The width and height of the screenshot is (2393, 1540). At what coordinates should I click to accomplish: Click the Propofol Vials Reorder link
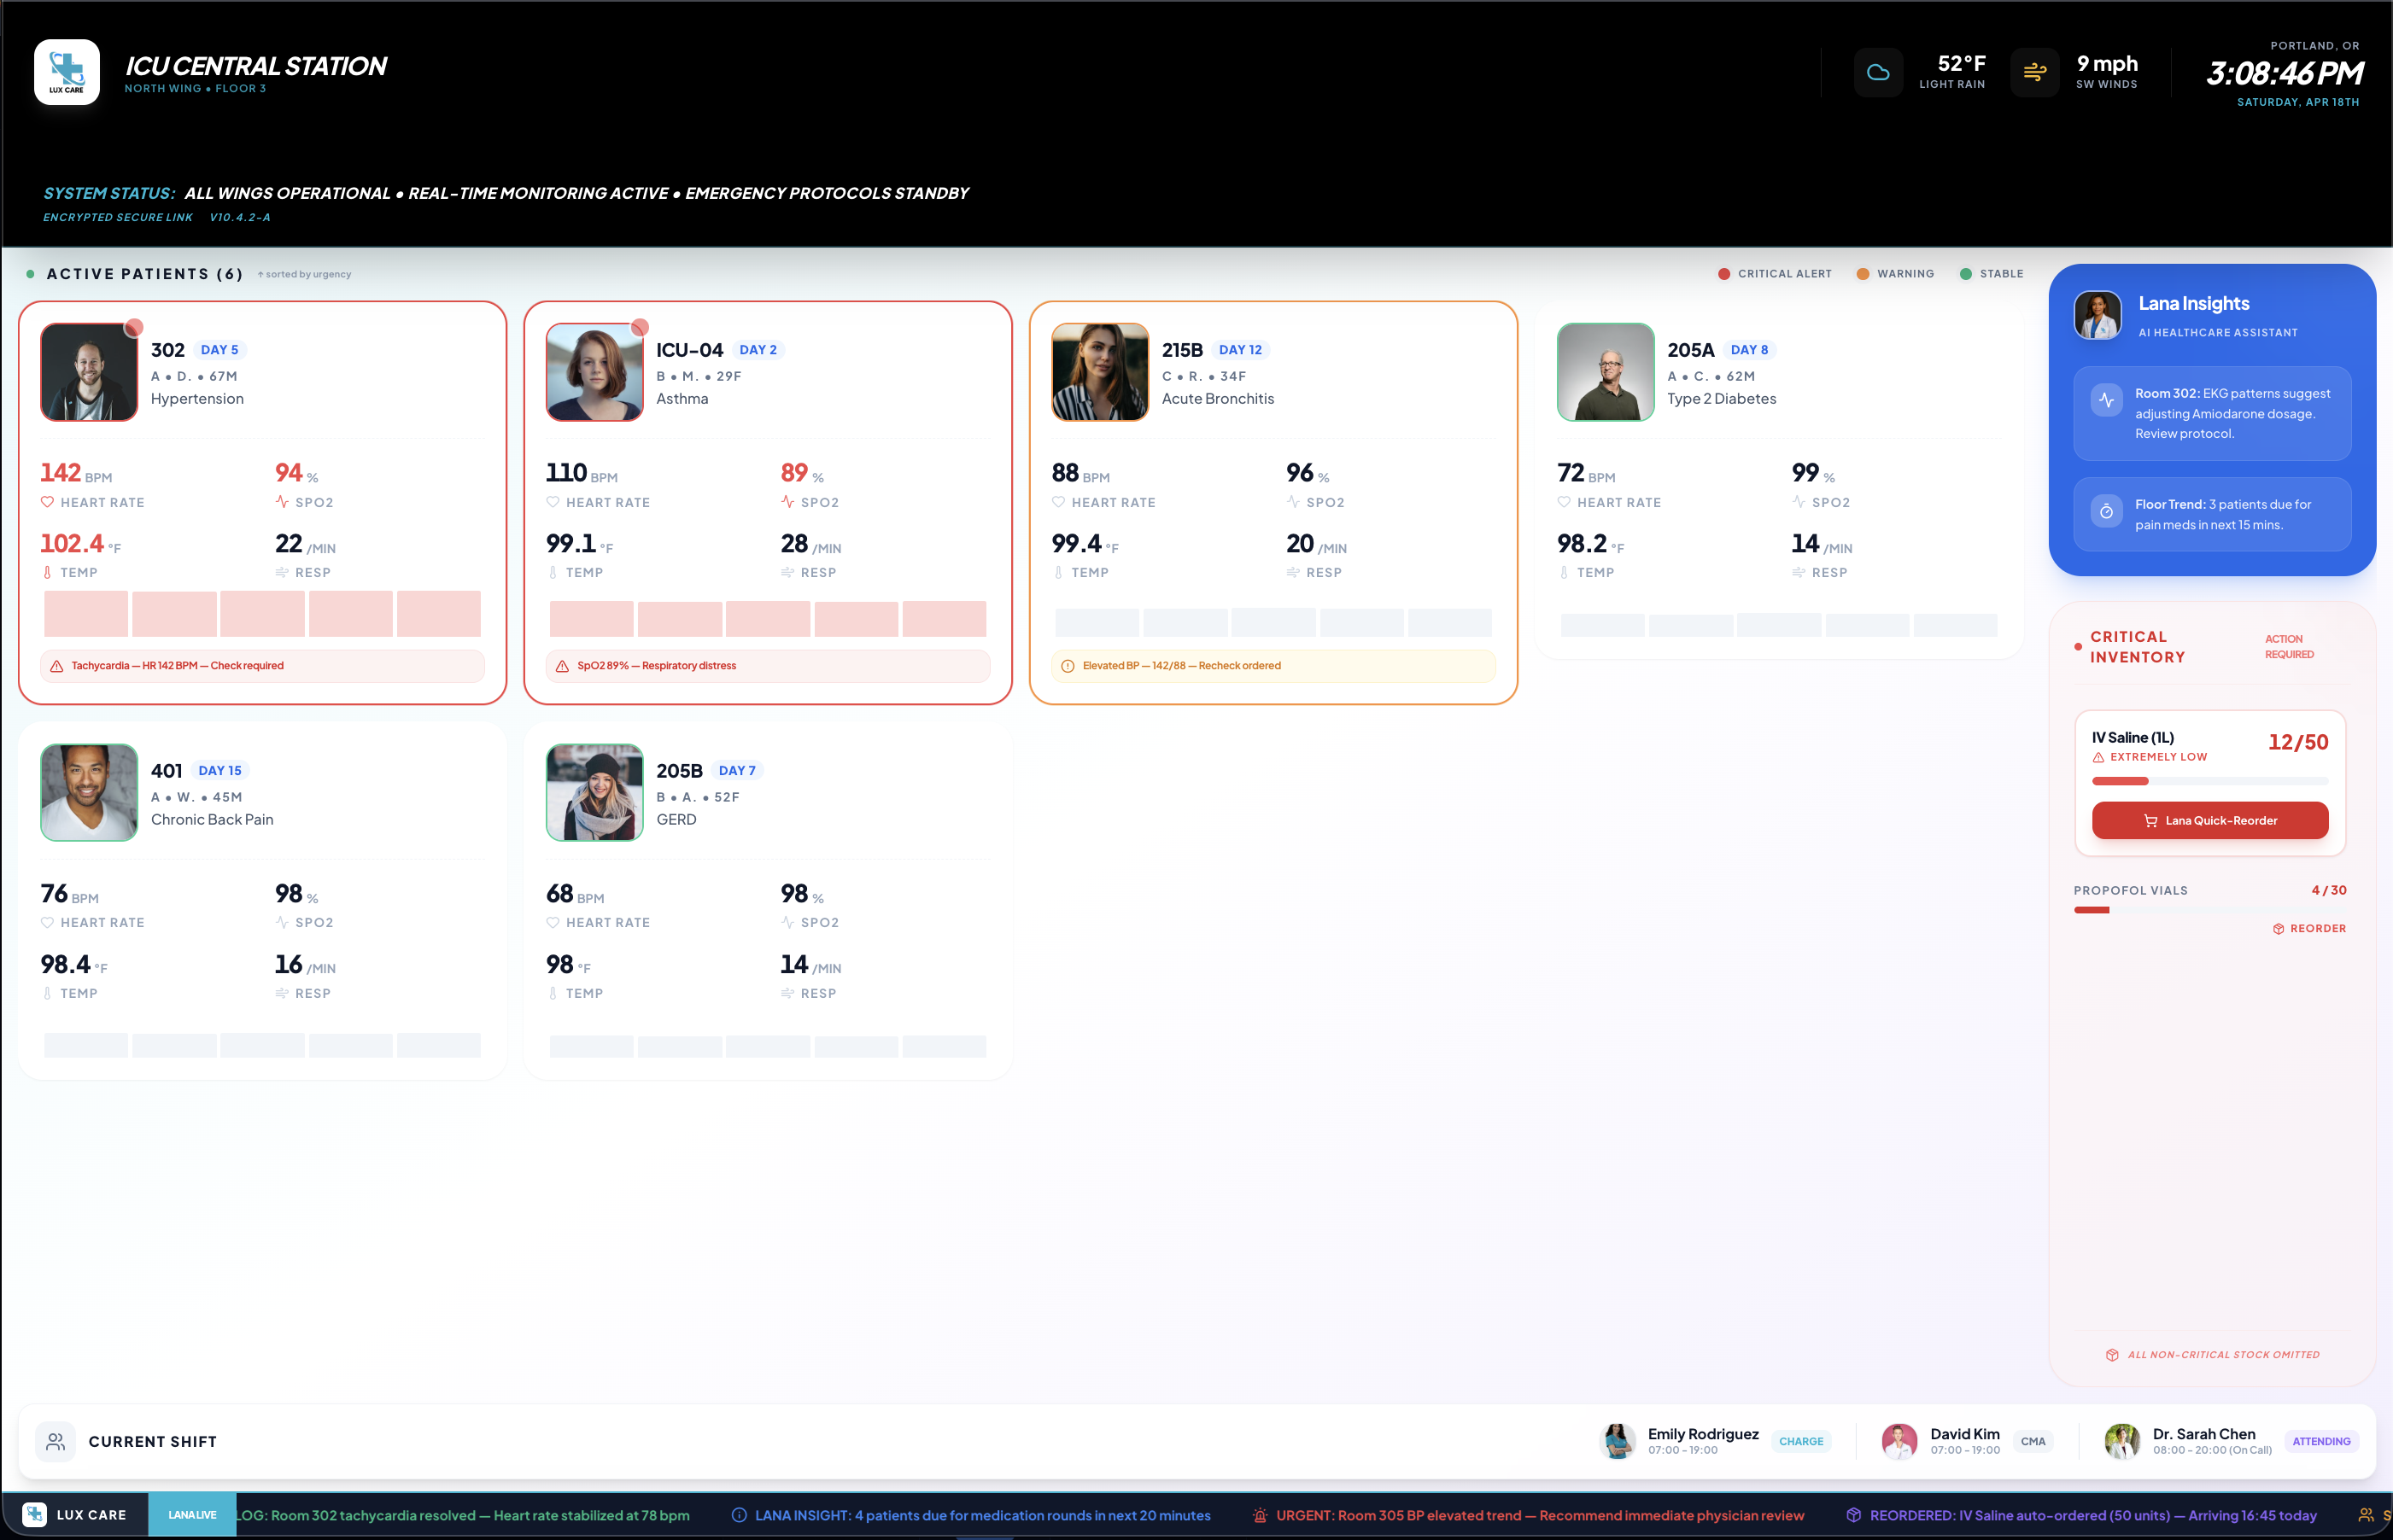pyautogui.click(x=2309, y=929)
